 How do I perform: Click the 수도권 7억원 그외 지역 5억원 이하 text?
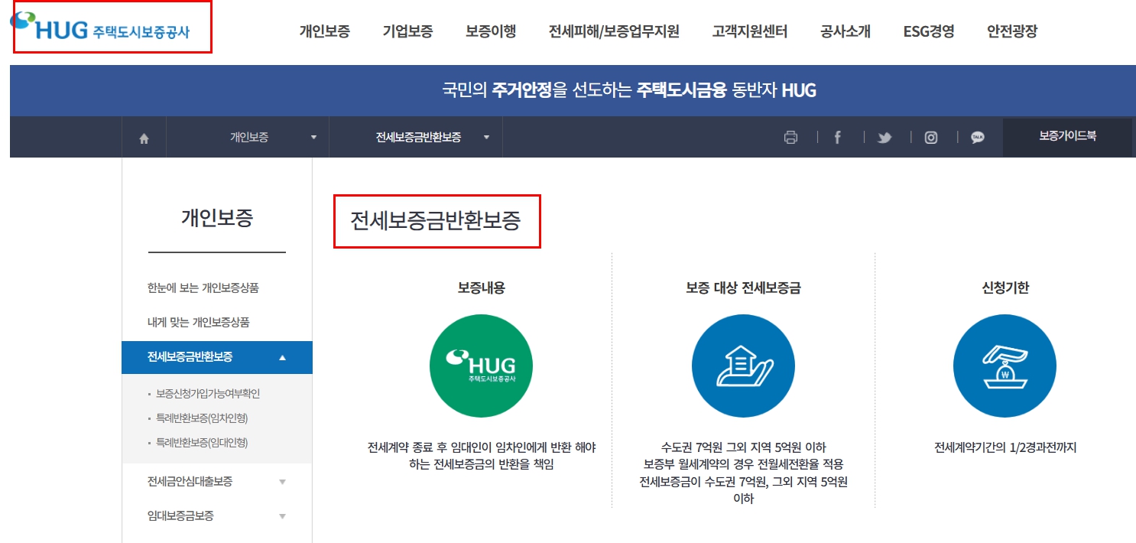[744, 447]
